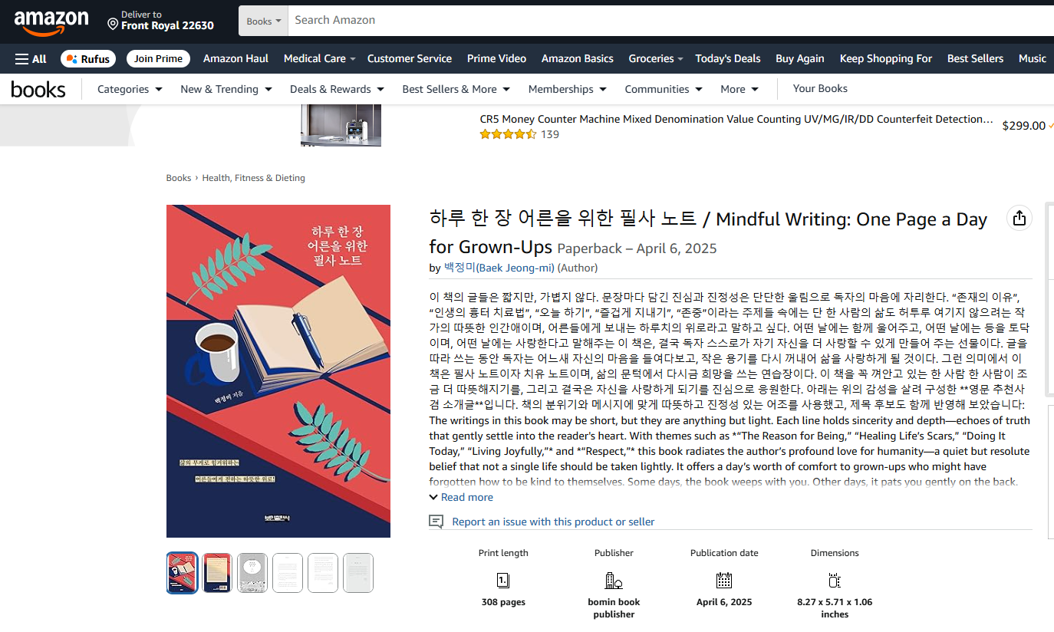Expand the More menu in books nav

(x=739, y=89)
